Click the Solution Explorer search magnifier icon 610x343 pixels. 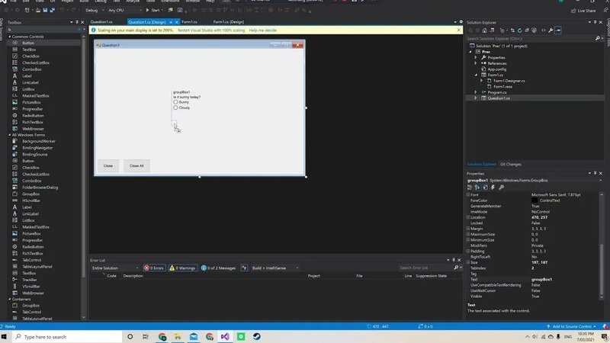(x=598, y=39)
